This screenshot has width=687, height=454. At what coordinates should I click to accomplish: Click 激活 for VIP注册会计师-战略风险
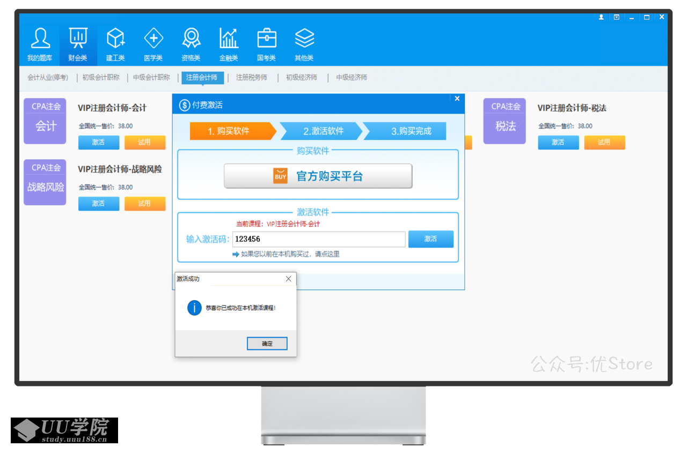pos(99,204)
